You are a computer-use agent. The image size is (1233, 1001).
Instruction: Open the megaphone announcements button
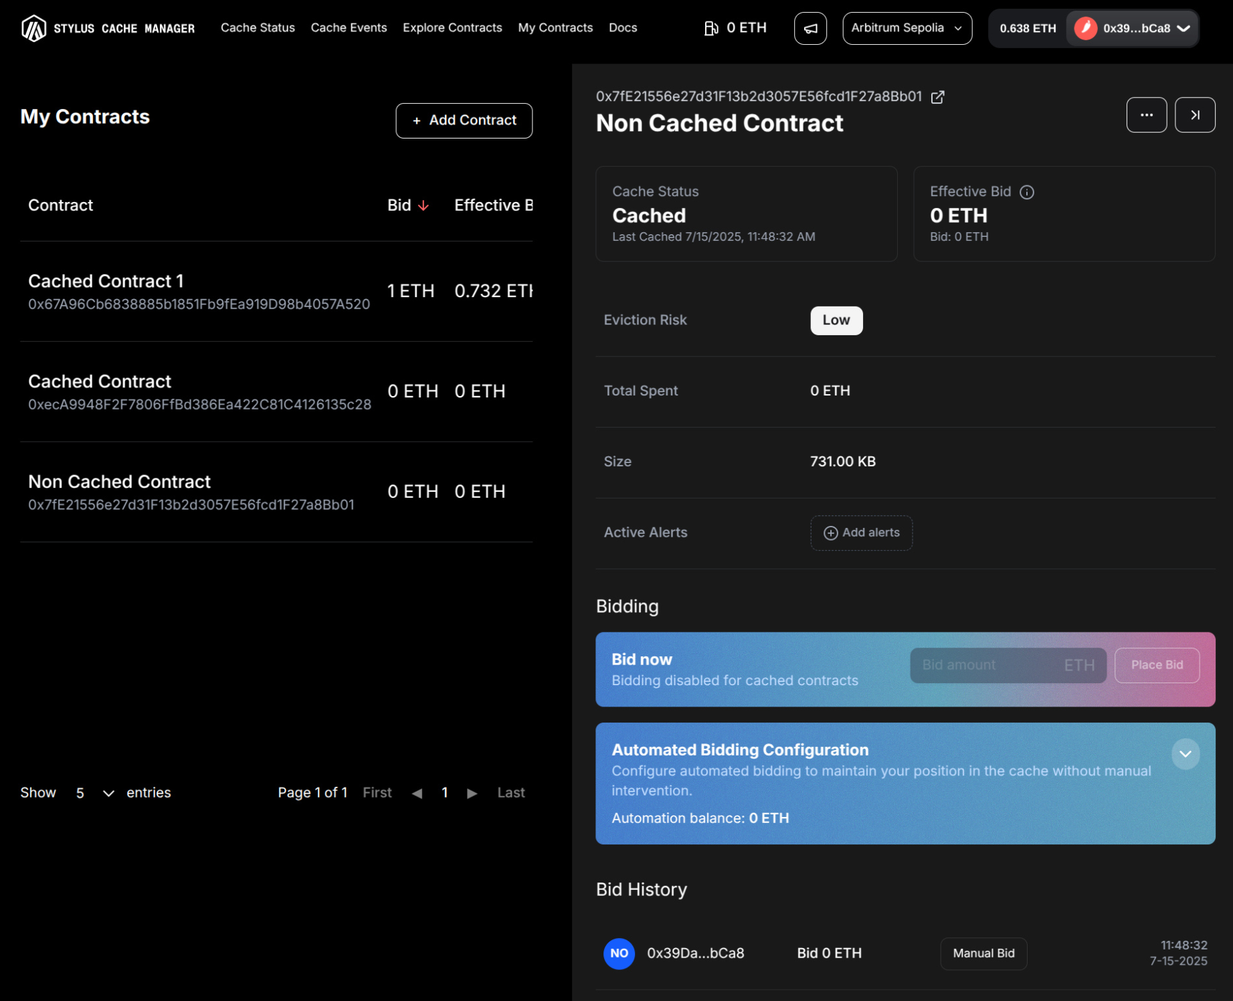(810, 28)
